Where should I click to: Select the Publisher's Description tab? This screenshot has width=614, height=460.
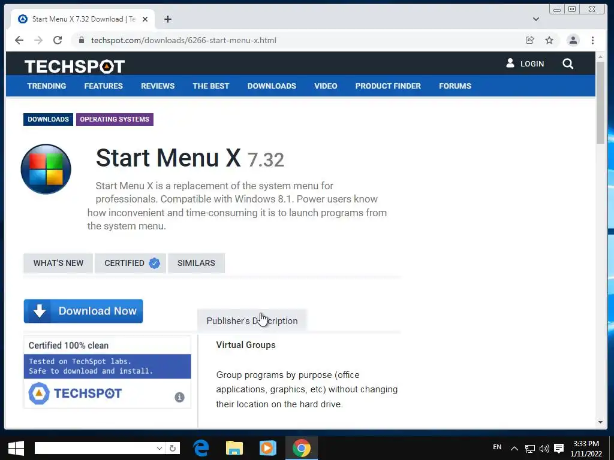tap(252, 321)
